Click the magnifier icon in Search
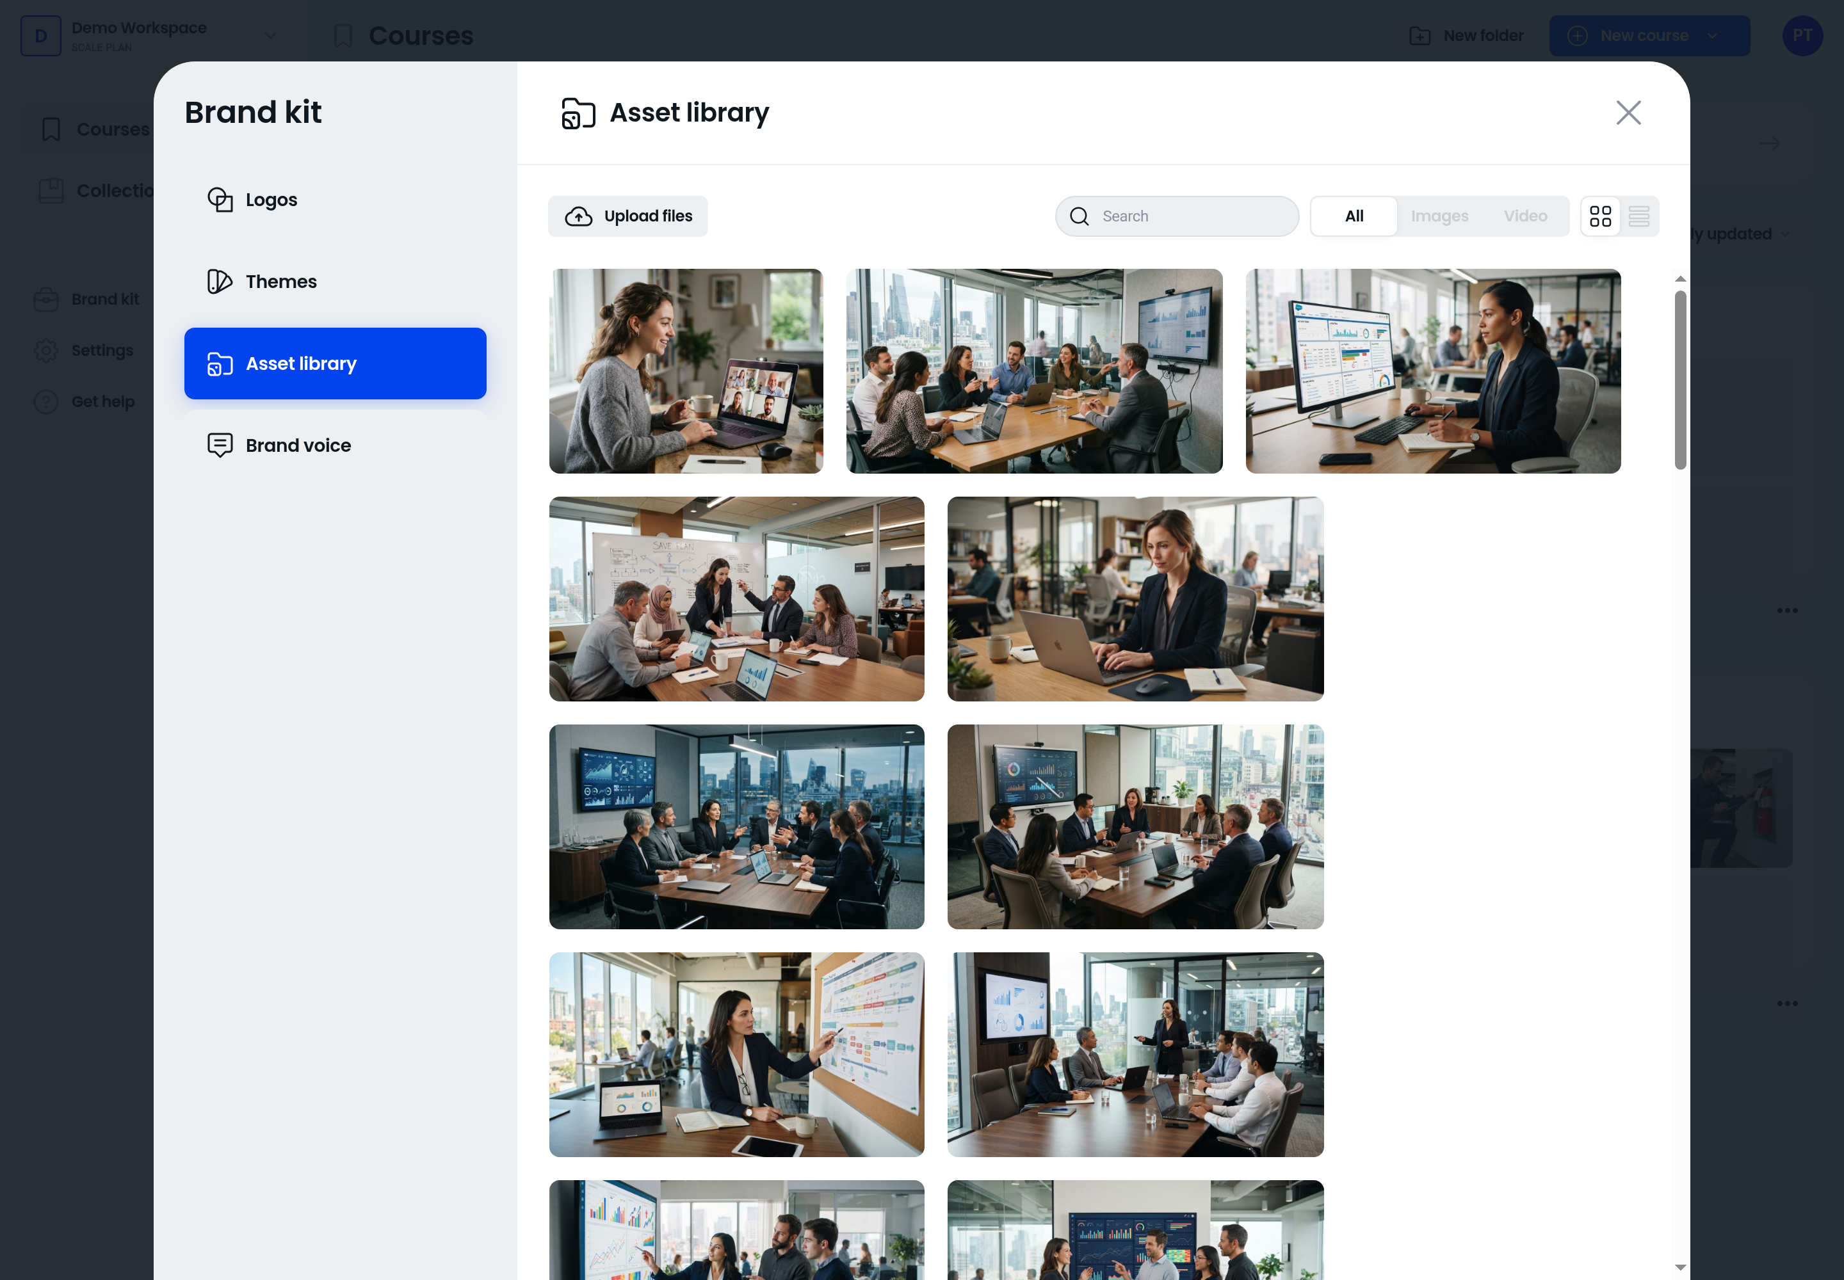This screenshot has width=1844, height=1280. coord(1080,216)
